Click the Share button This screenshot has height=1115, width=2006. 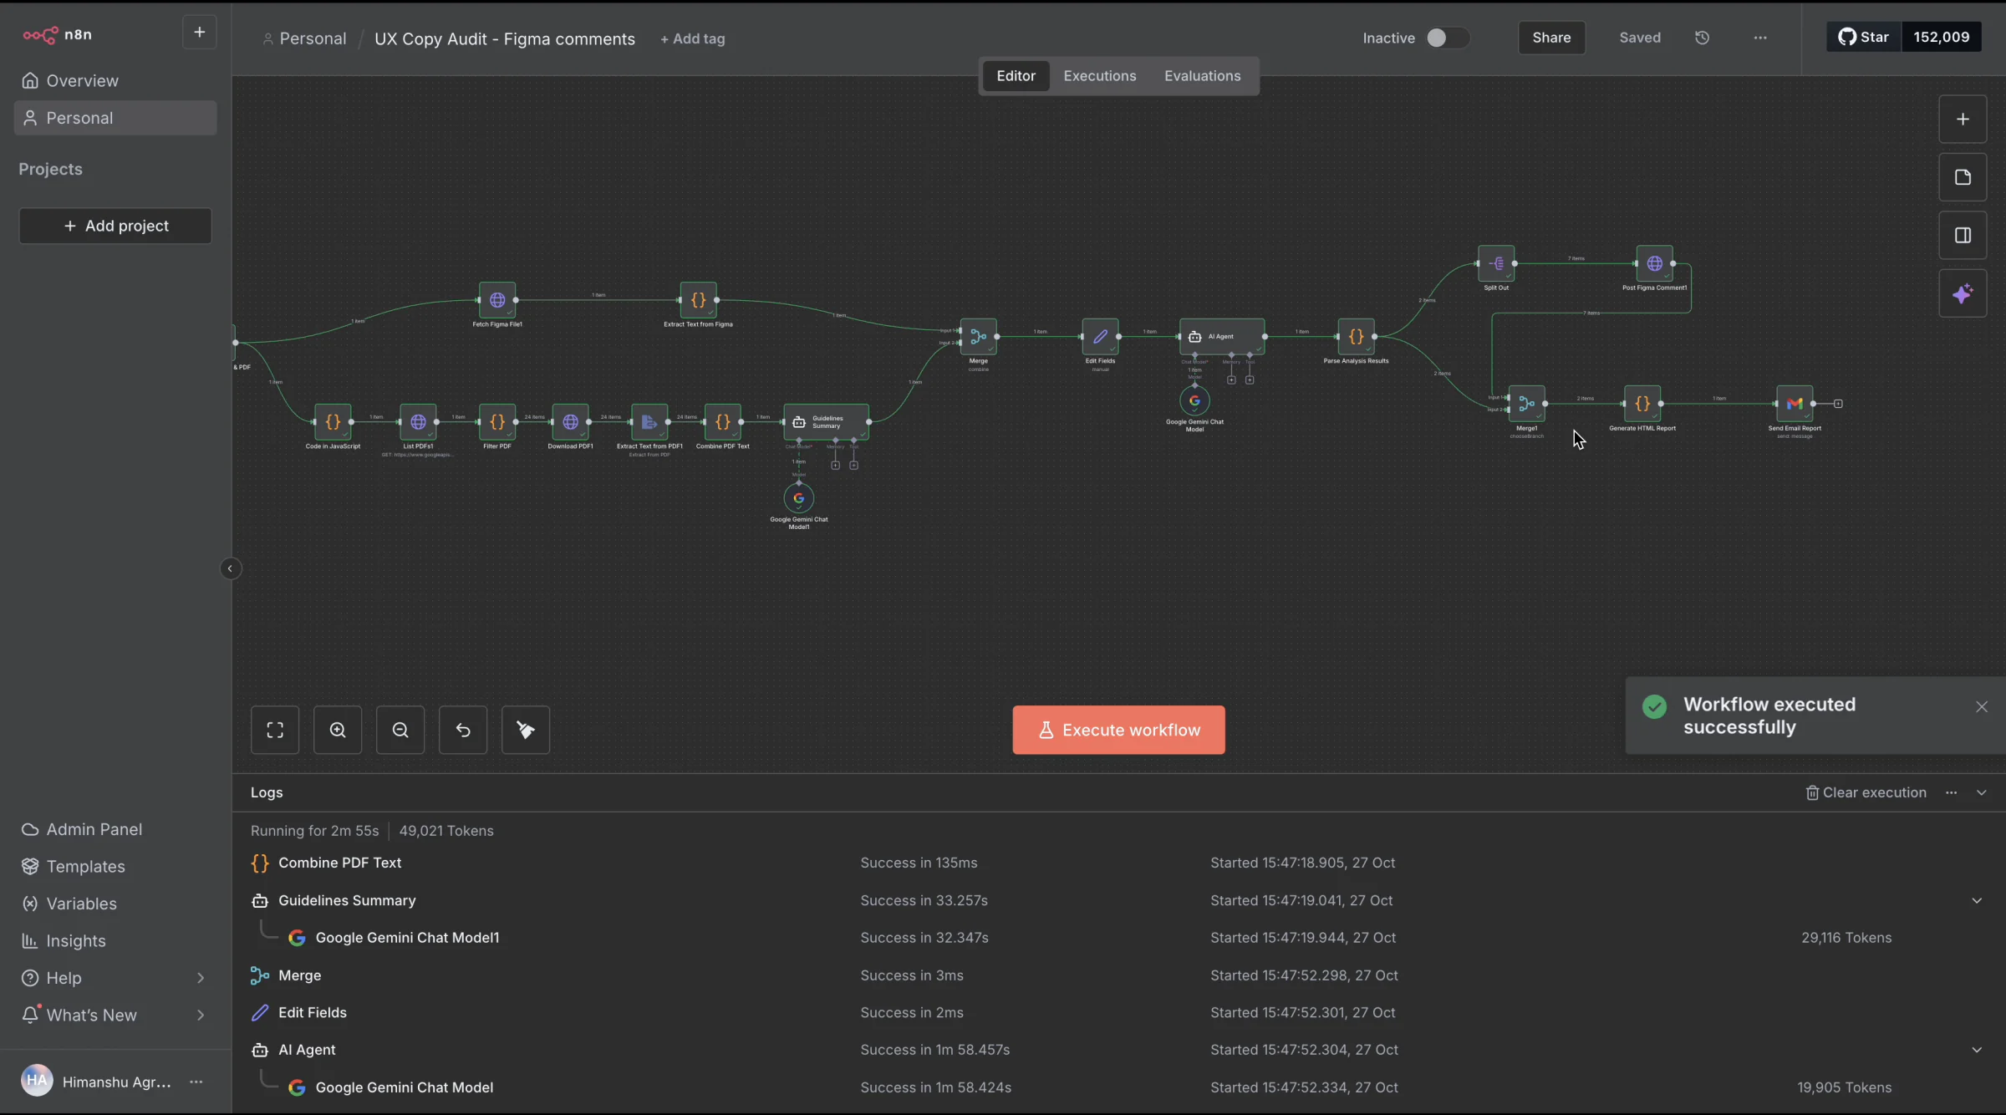(1551, 38)
